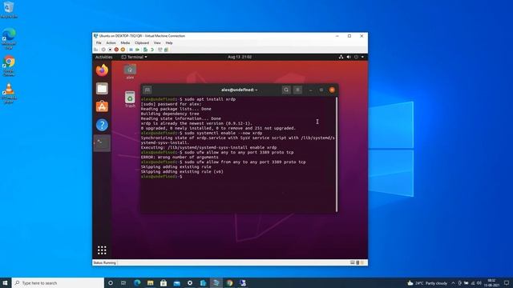Image resolution: width=513 pixels, height=288 pixels.
Task: Click the Turn Off VM toolbar icon
Action: tap(110, 50)
